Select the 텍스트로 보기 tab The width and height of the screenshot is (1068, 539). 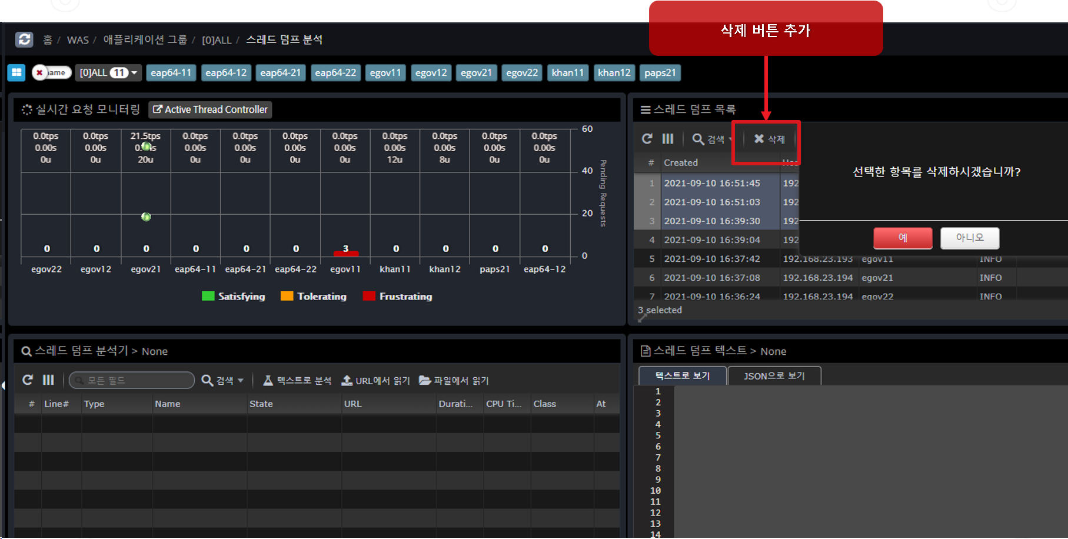pos(683,376)
